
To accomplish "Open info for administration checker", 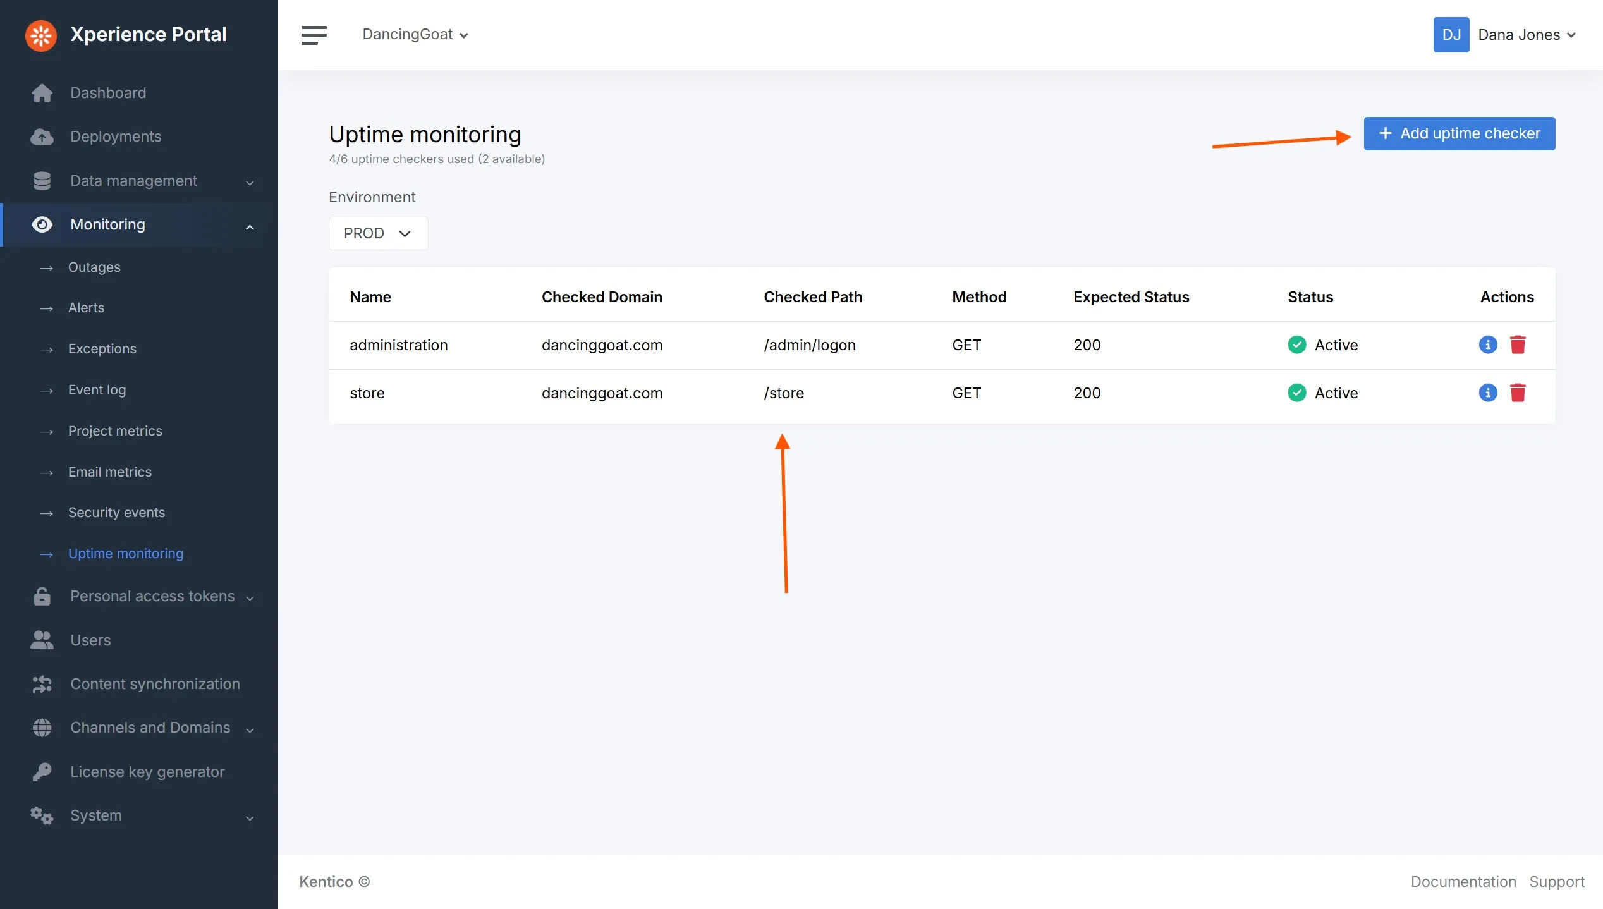I will [x=1487, y=345].
